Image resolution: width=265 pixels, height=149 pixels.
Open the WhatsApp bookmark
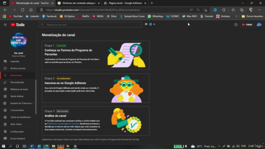[x=156, y=16]
